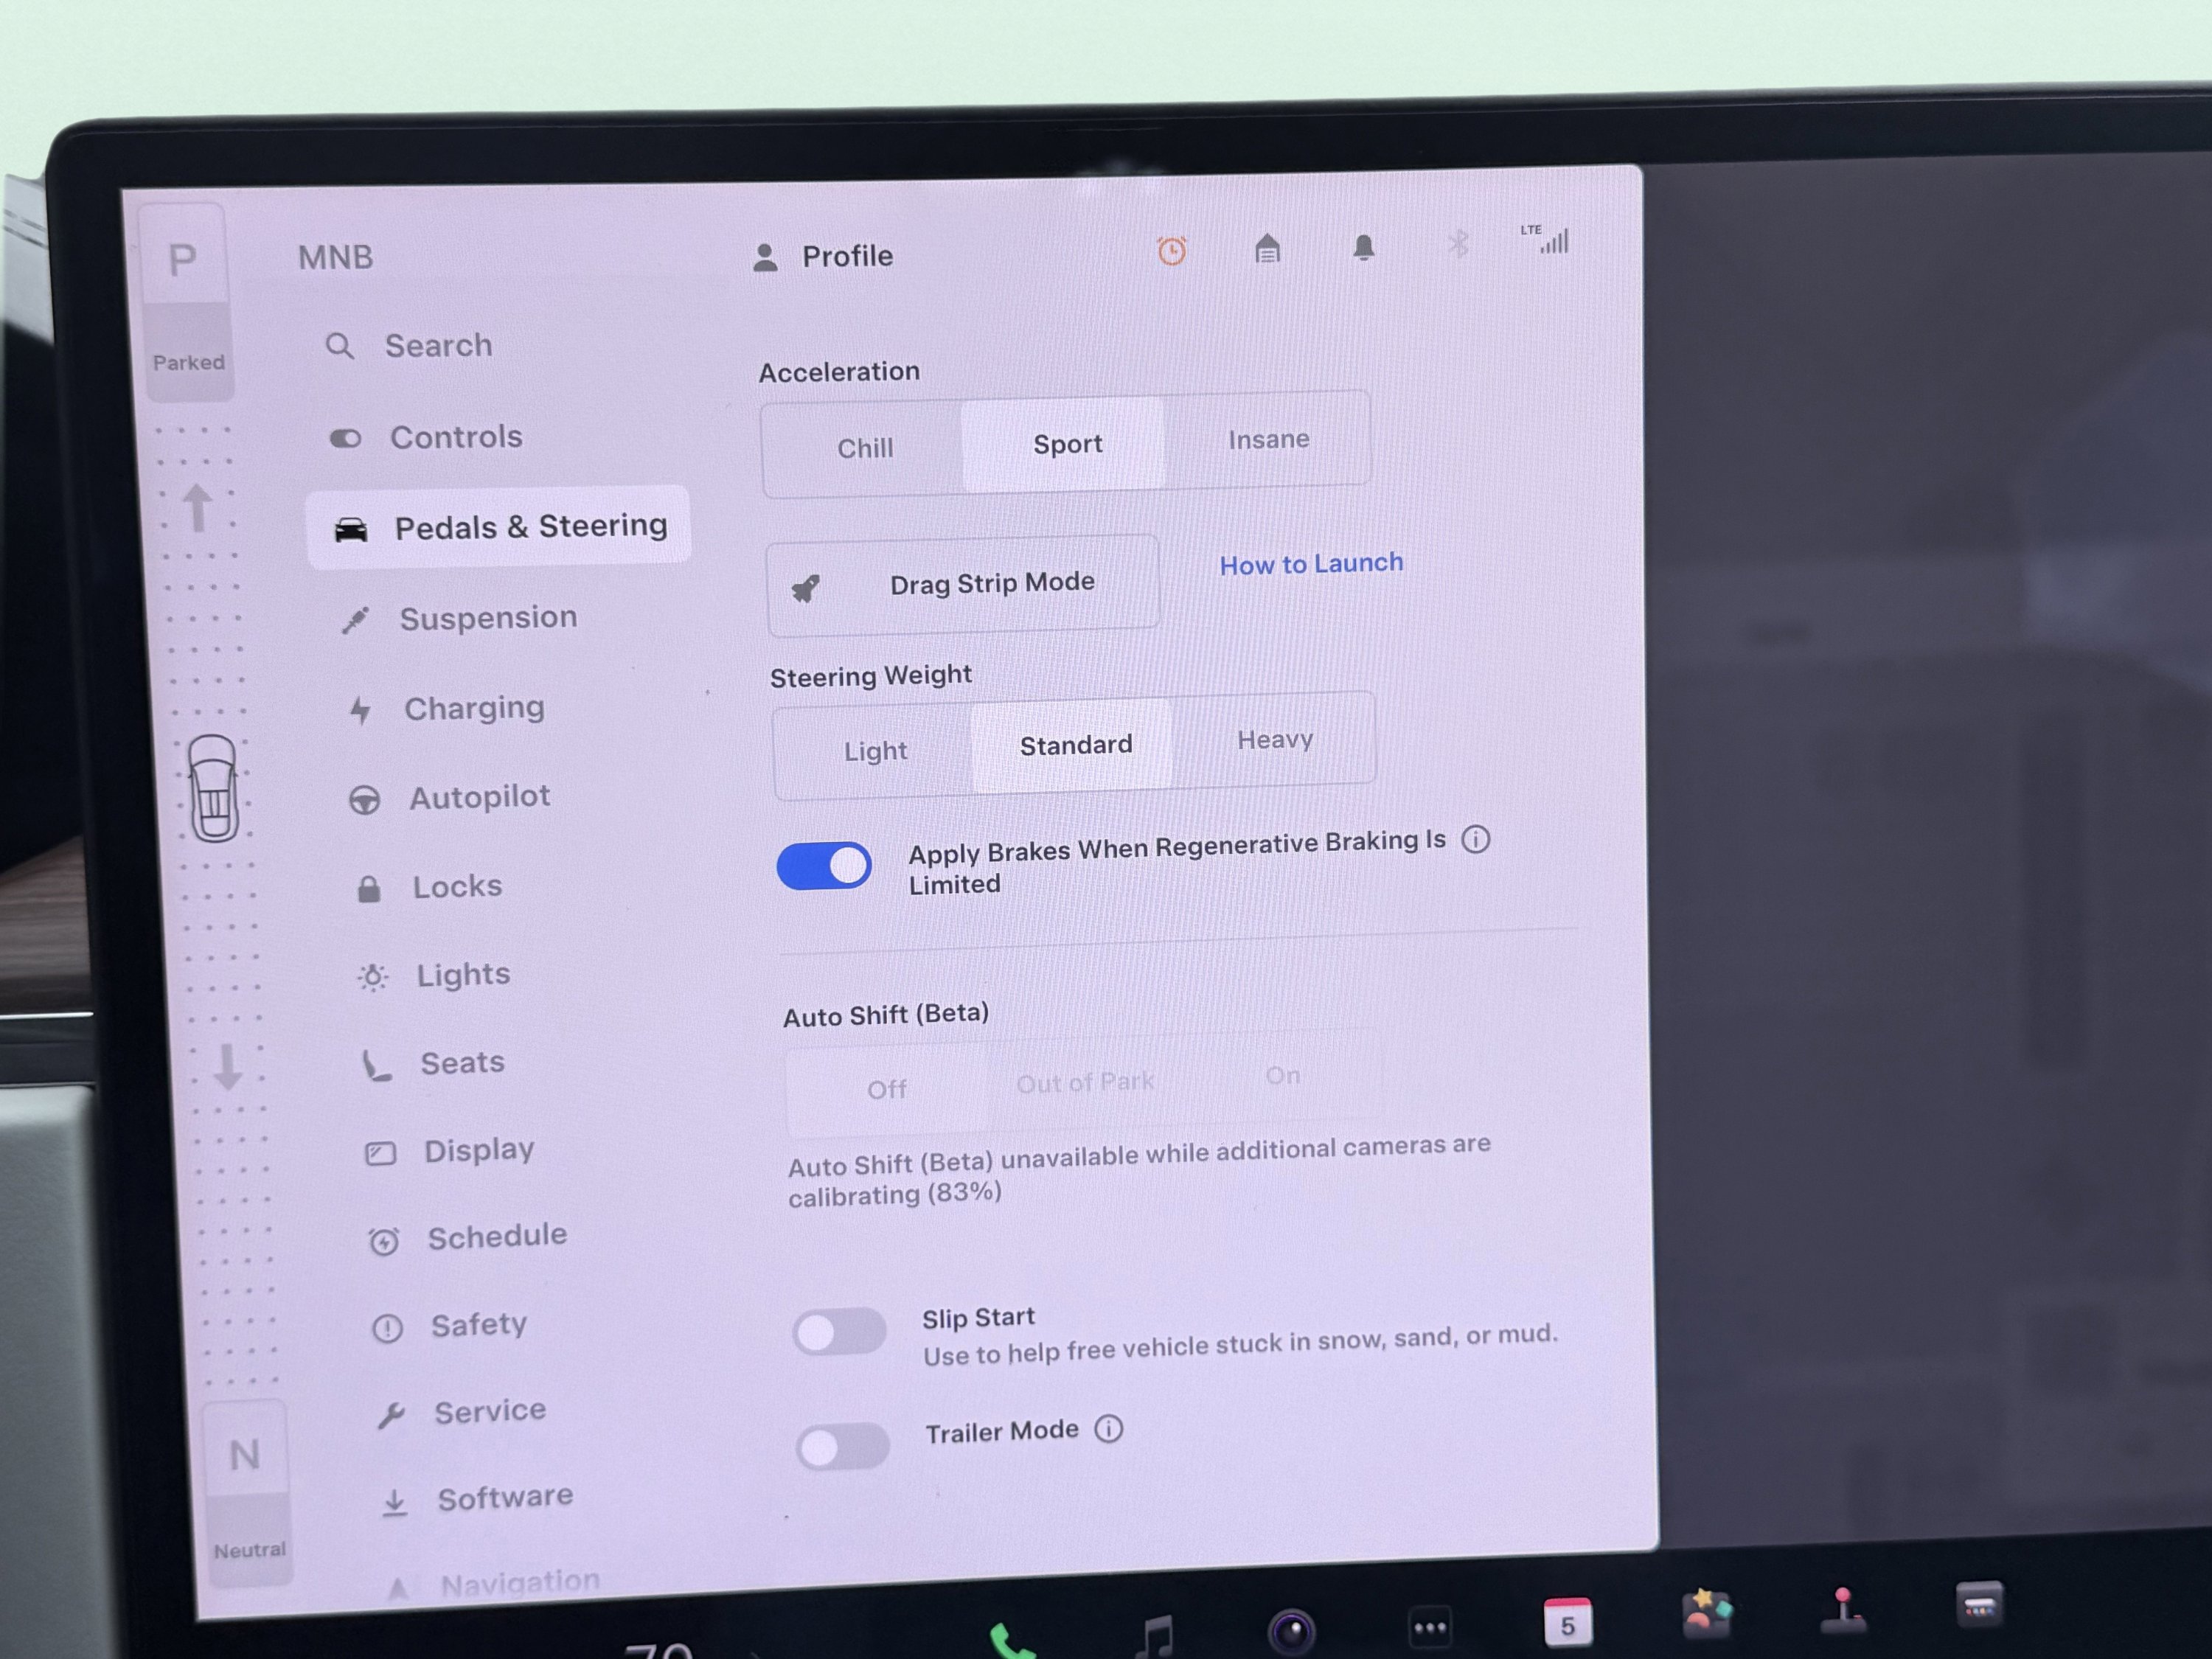Image resolution: width=2212 pixels, height=1659 pixels.
Task: Show info for Trailer Mode
Action: tap(1108, 1428)
